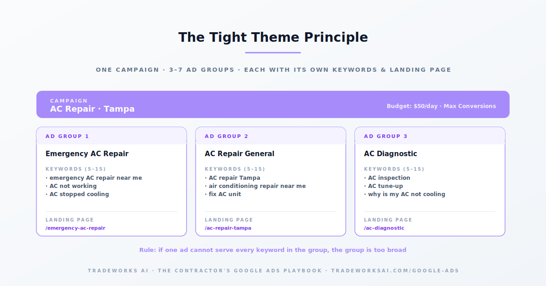The height and width of the screenshot is (286, 546).
Task: Open the /ac-diagnostic landing page link
Action: 384,228
